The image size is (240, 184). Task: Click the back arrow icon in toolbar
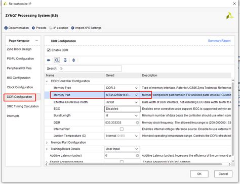pyautogui.click(x=49, y=60)
